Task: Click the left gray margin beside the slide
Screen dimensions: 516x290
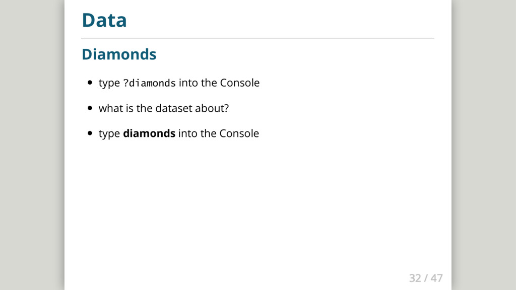Action: [x=32, y=145]
